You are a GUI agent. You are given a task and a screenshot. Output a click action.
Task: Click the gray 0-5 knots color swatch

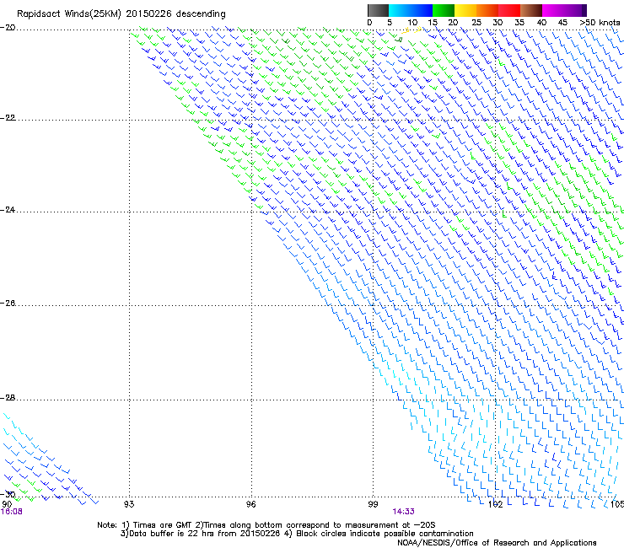coord(378,10)
